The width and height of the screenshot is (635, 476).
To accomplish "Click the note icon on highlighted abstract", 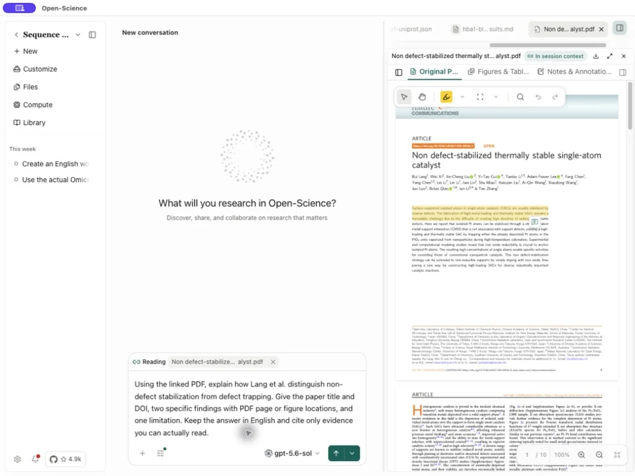I will coord(535,222).
